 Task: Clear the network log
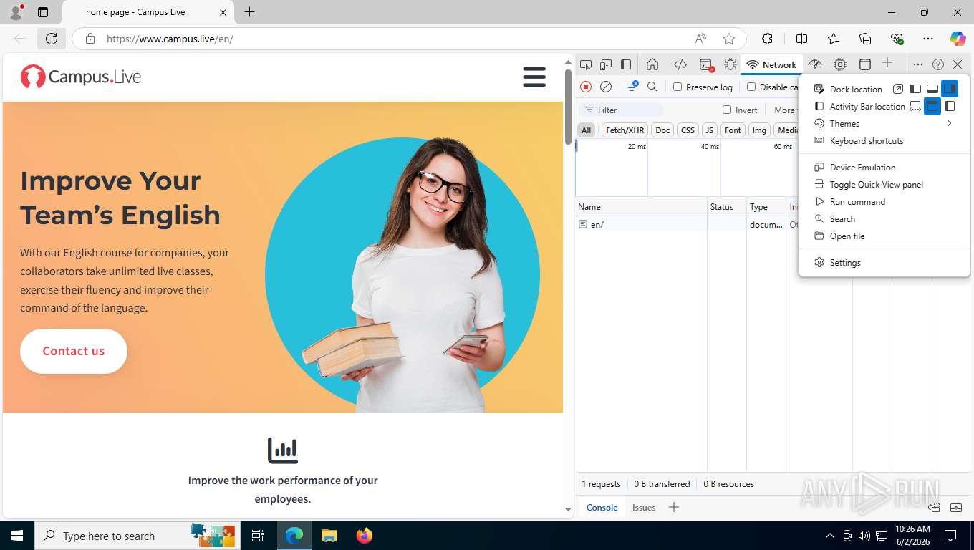(606, 87)
